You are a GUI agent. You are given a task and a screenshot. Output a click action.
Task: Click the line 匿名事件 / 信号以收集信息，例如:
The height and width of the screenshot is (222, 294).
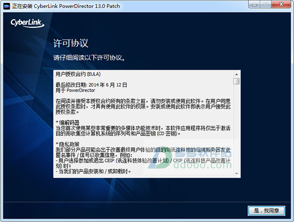[94, 155]
